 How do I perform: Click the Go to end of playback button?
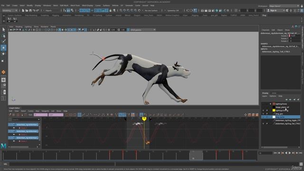coord(301,153)
